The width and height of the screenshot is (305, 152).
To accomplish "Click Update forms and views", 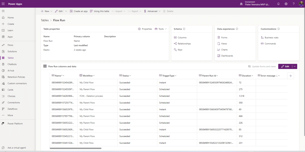I will tap(262, 67).
